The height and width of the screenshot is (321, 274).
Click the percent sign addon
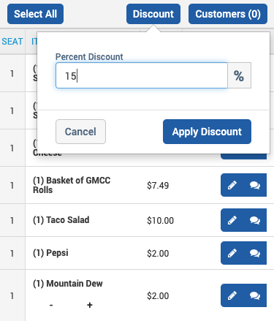point(239,75)
